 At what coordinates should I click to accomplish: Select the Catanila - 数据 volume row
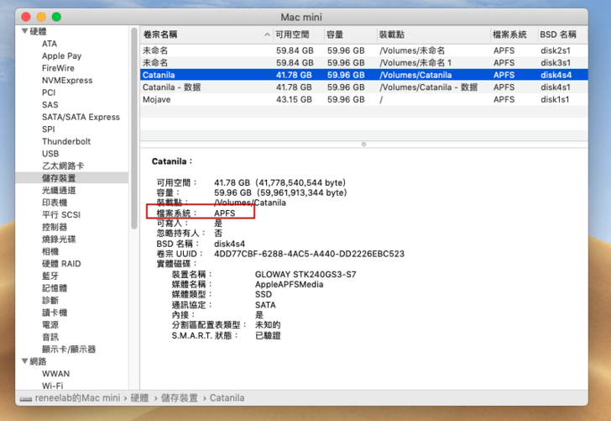pos(363,87)
